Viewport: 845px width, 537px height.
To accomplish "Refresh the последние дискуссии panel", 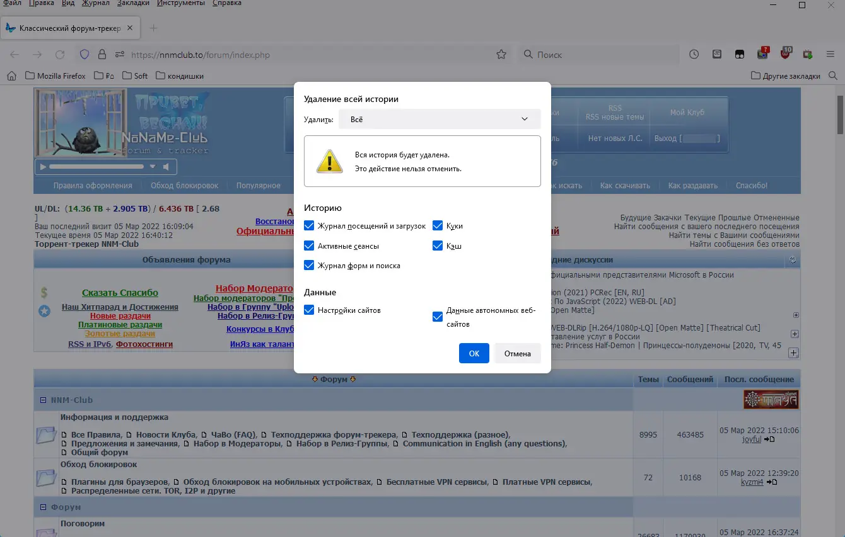I will [793, 260].
